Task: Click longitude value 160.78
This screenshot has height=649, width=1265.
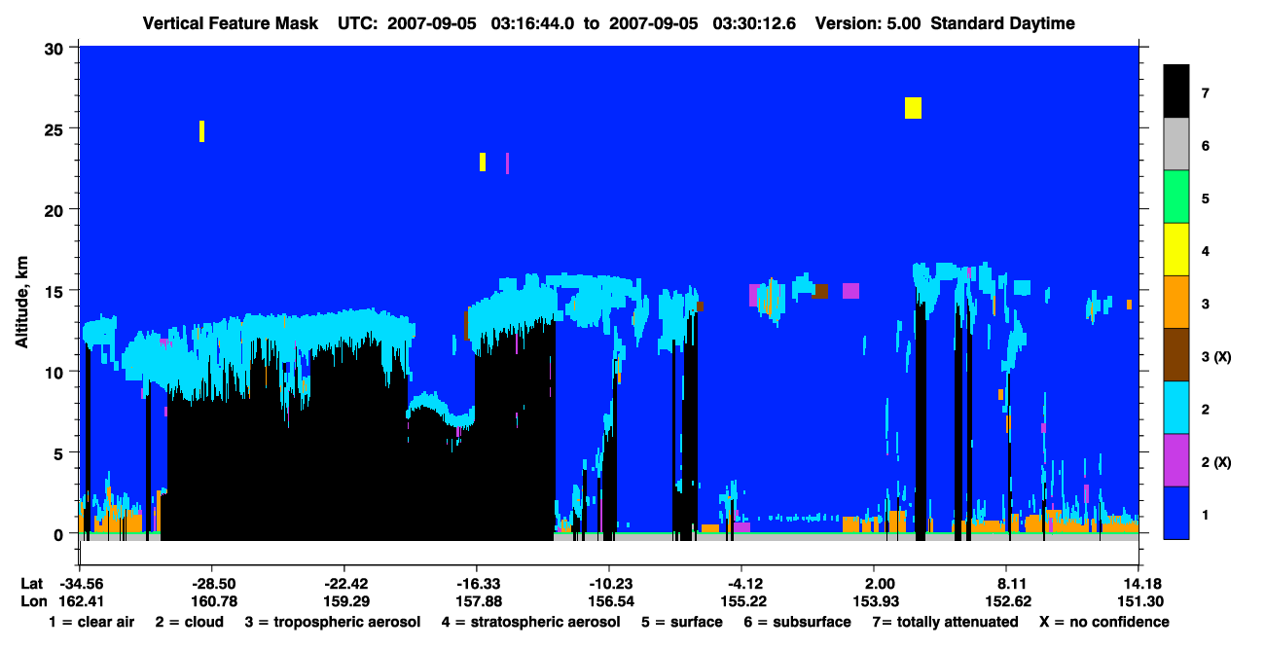Action: pos(214,600)
